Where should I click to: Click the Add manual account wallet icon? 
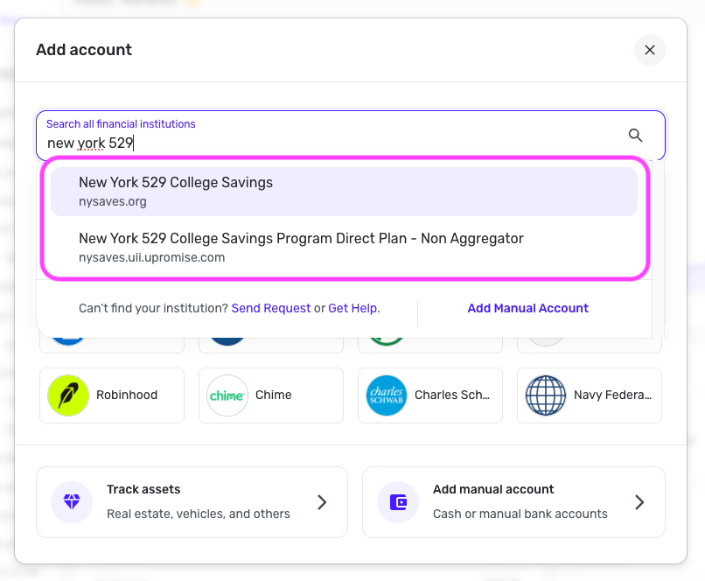pos(398,502)
